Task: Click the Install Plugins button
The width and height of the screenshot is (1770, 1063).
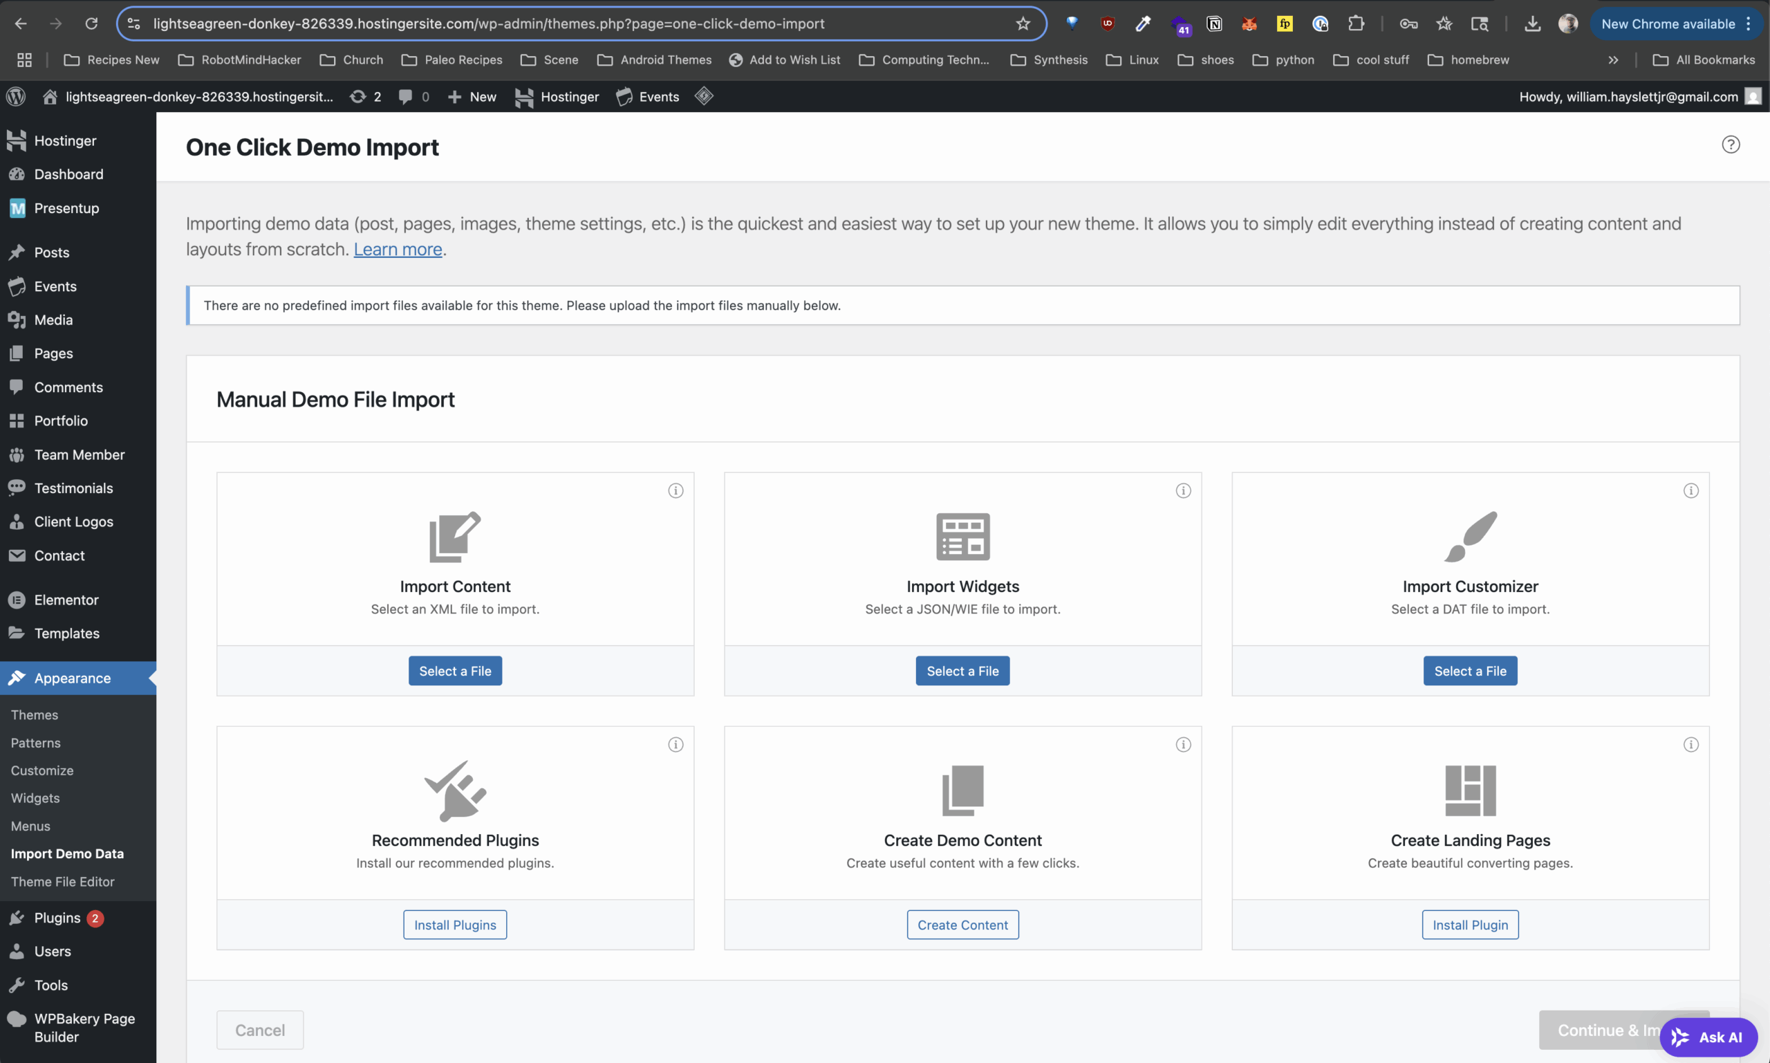Action: (455, 925)
